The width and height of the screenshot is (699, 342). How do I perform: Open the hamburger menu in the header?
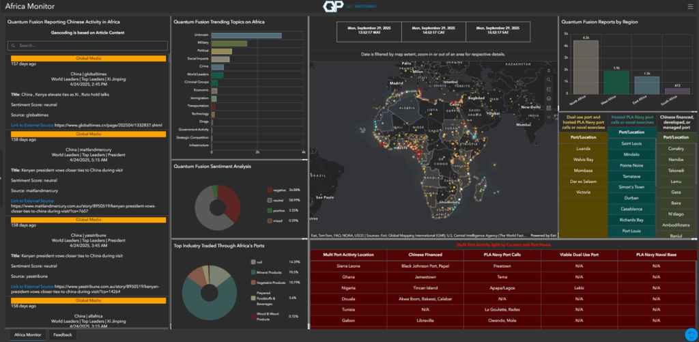point(689,6)
